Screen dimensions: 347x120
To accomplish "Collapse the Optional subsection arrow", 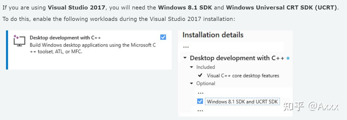I will pyautogui.click(x=192, y=83).
